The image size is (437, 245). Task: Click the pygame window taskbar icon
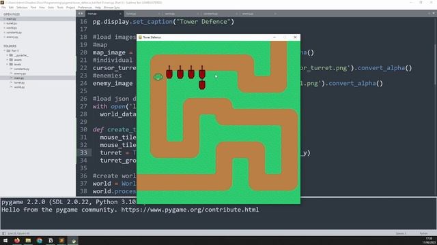73,240
